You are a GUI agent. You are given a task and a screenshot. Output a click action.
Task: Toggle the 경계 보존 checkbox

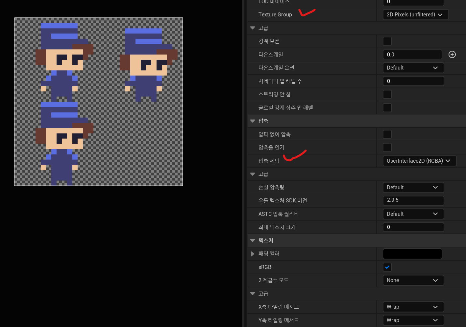pos(387,41)
